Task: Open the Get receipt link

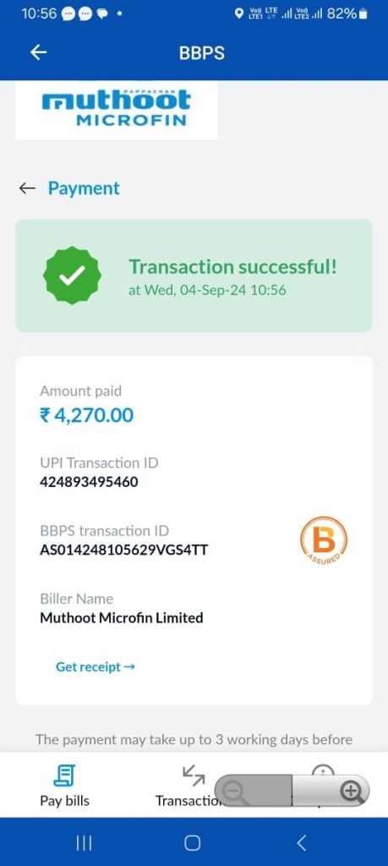Action: (x=96, y=666)
